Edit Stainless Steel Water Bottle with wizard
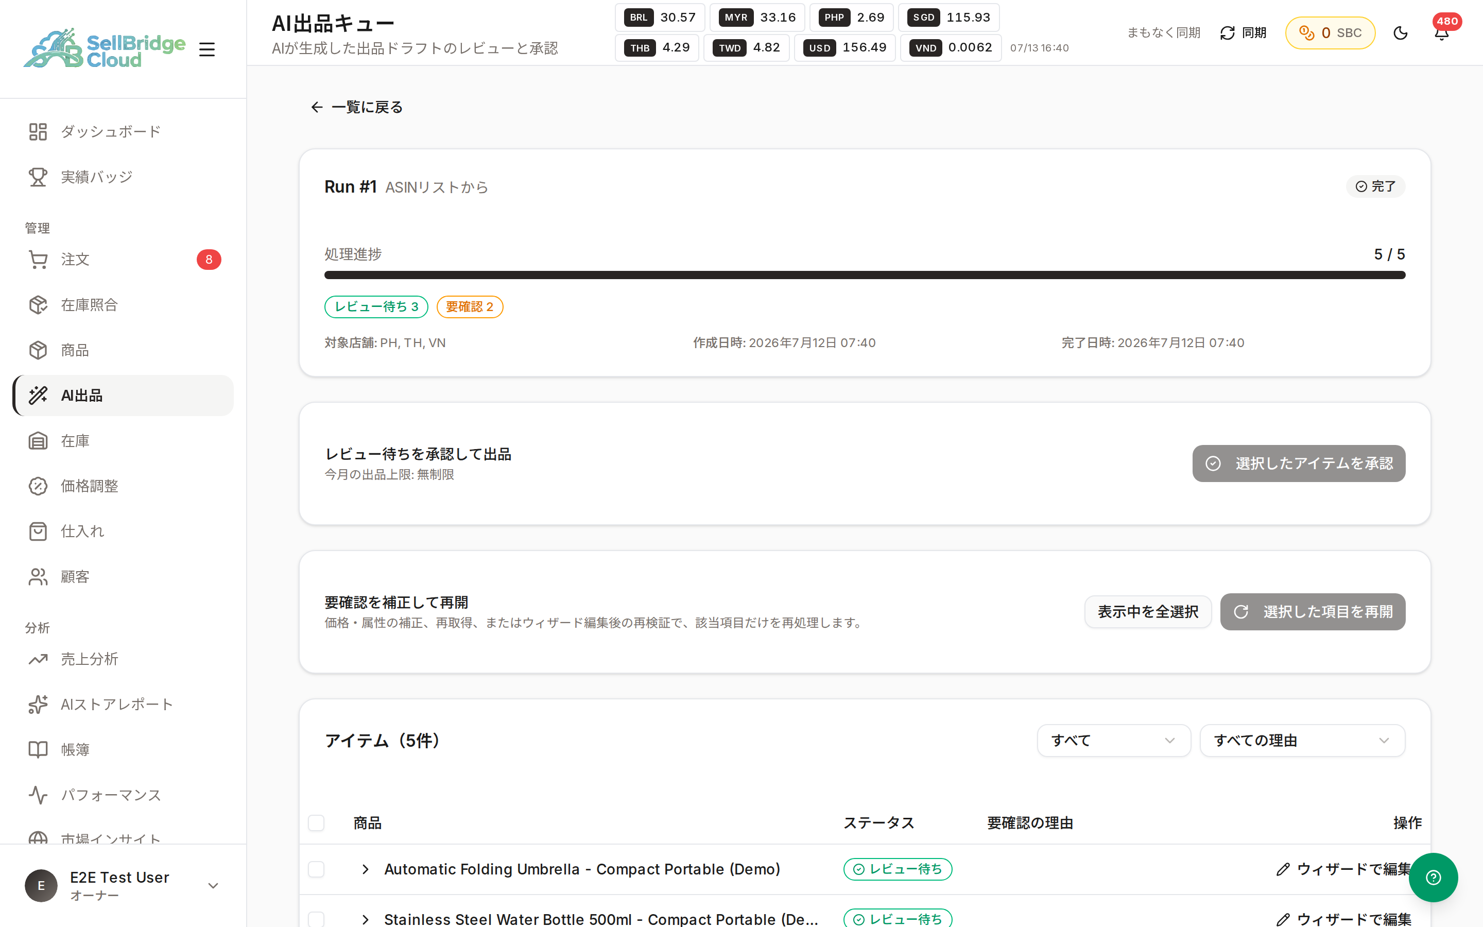The width and height of the screenshot is (1483, 927). [x=1343, y=919]
